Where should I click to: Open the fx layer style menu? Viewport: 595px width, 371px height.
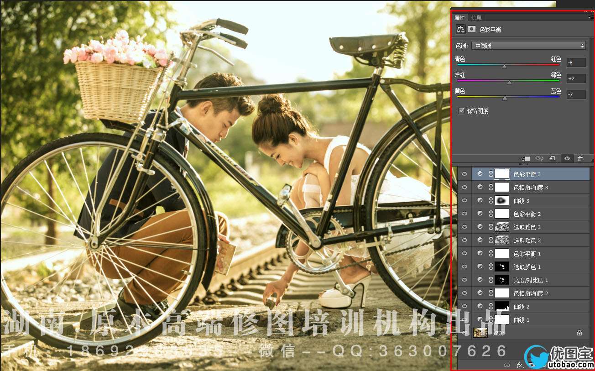(x=520, y=365)
